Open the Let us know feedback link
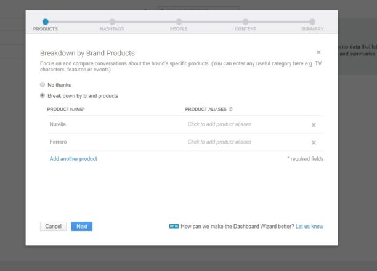The height and width of the screenshot is (271, 377). [x=309, y=226]
